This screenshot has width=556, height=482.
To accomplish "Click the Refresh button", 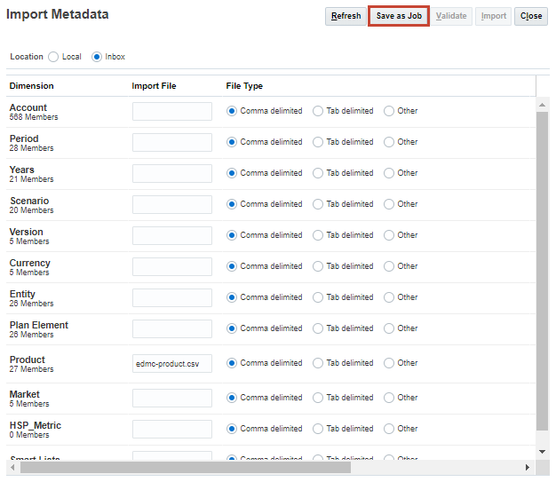I will pos(346,16).
